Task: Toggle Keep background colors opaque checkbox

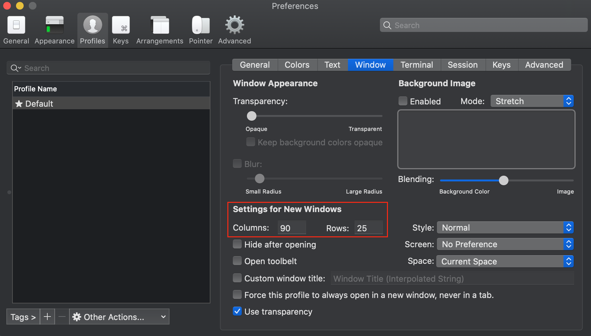Action: (x=251, y=142)
